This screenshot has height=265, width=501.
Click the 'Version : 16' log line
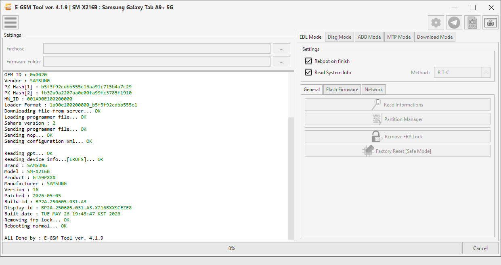click(x=21, y=190)
